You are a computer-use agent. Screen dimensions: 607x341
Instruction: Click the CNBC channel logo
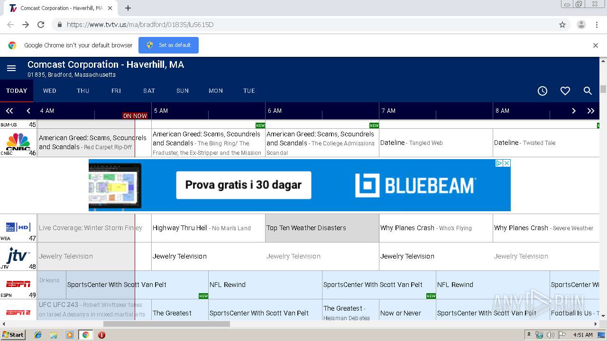click(18, 141)
